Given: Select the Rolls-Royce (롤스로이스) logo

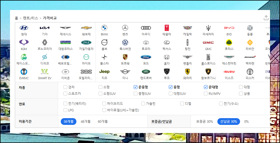Looking at the screenshot, I should click(208, 57).
